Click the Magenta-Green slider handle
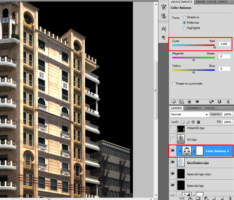234x200 pixels. pyautogui.click(x=194, y=59)
